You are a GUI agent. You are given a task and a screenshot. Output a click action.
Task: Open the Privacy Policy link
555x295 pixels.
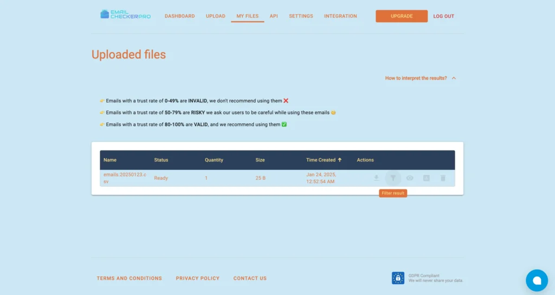coord(197,278)
